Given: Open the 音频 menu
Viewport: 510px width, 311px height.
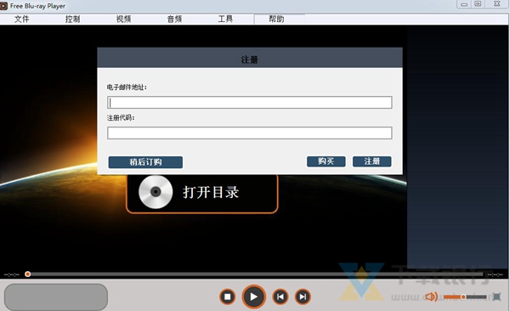Looking at the screenshot, I should point(174,20).
